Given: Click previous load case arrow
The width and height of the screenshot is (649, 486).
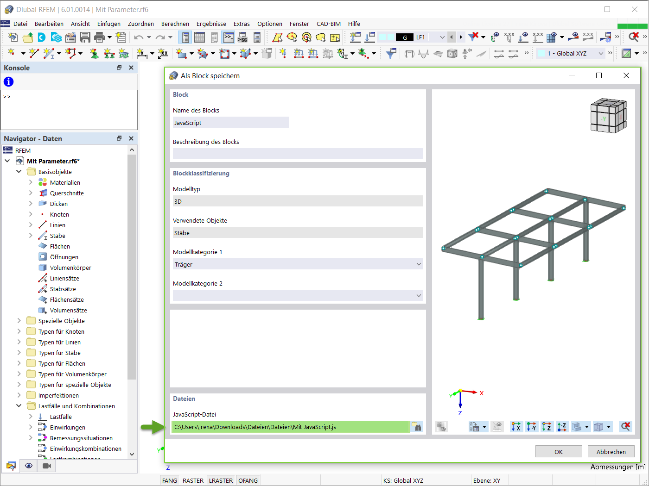Looking at the screenshot, I should click(452, 37).
